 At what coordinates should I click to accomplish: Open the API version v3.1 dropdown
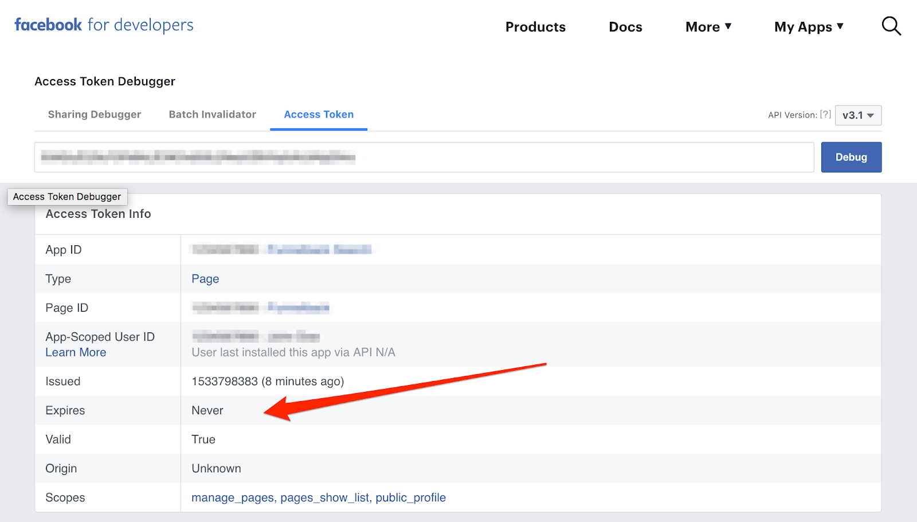click(858, 115)
